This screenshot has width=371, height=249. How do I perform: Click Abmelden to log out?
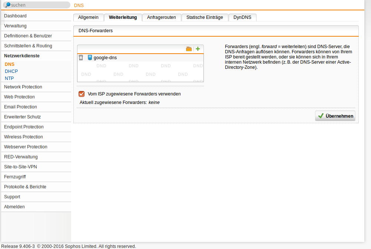pyautogui.click(x=14, y=206)
